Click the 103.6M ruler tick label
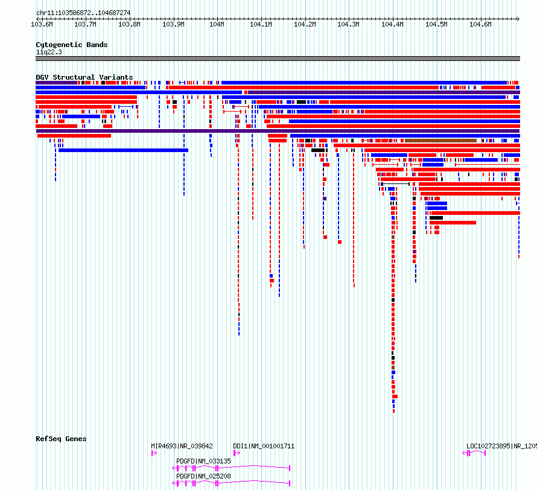This screenshot has width=537, height=490. coord(42,24)
